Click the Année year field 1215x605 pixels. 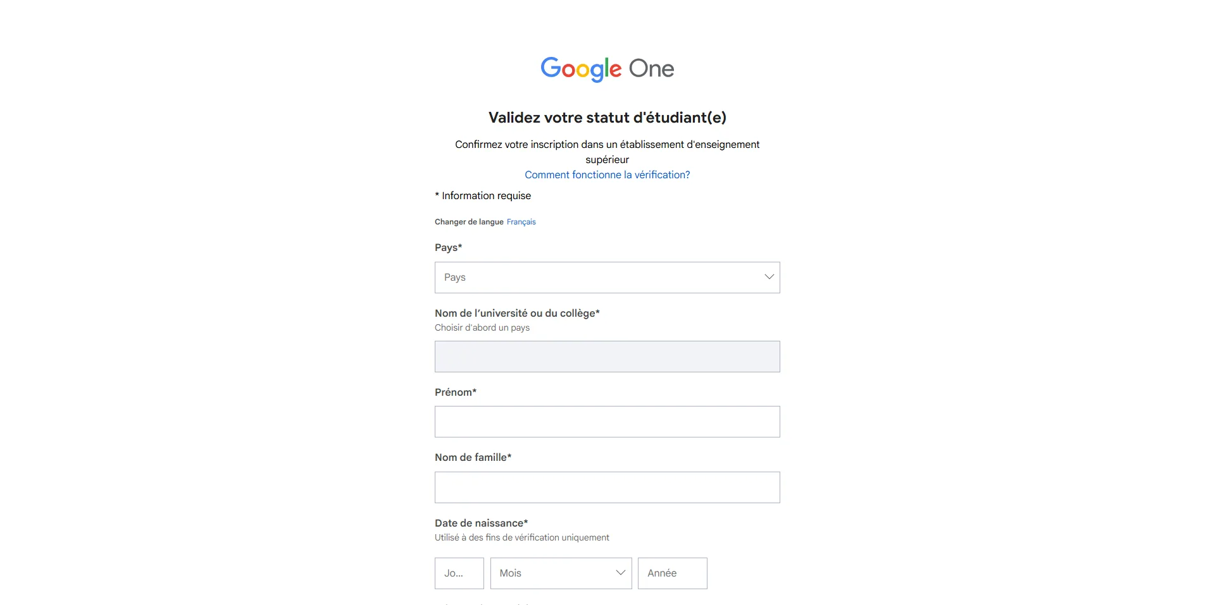tap(672, 573)
